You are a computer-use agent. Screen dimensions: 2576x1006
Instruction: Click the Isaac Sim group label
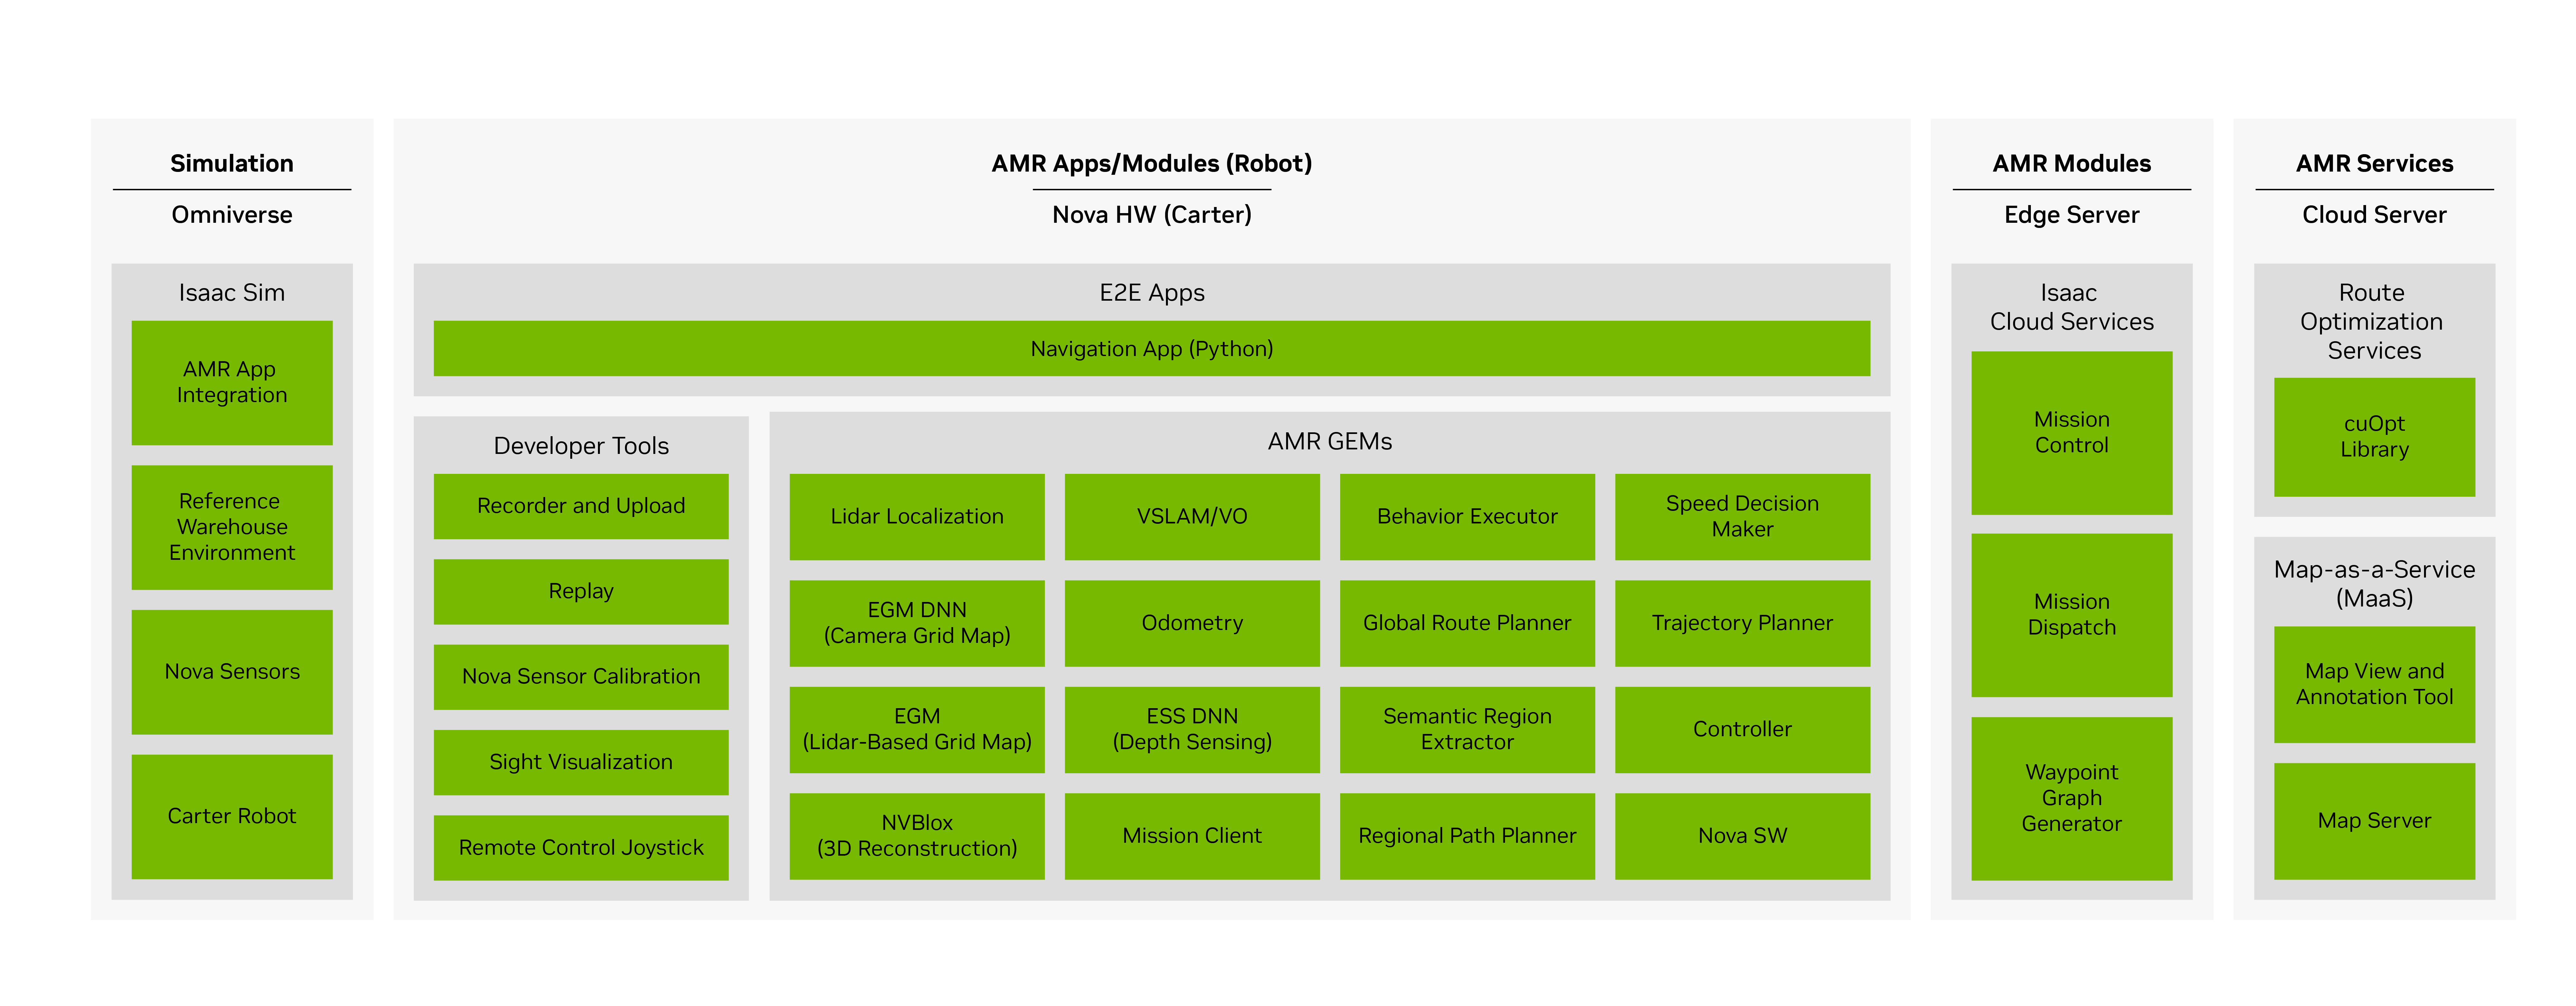(232, 293)
